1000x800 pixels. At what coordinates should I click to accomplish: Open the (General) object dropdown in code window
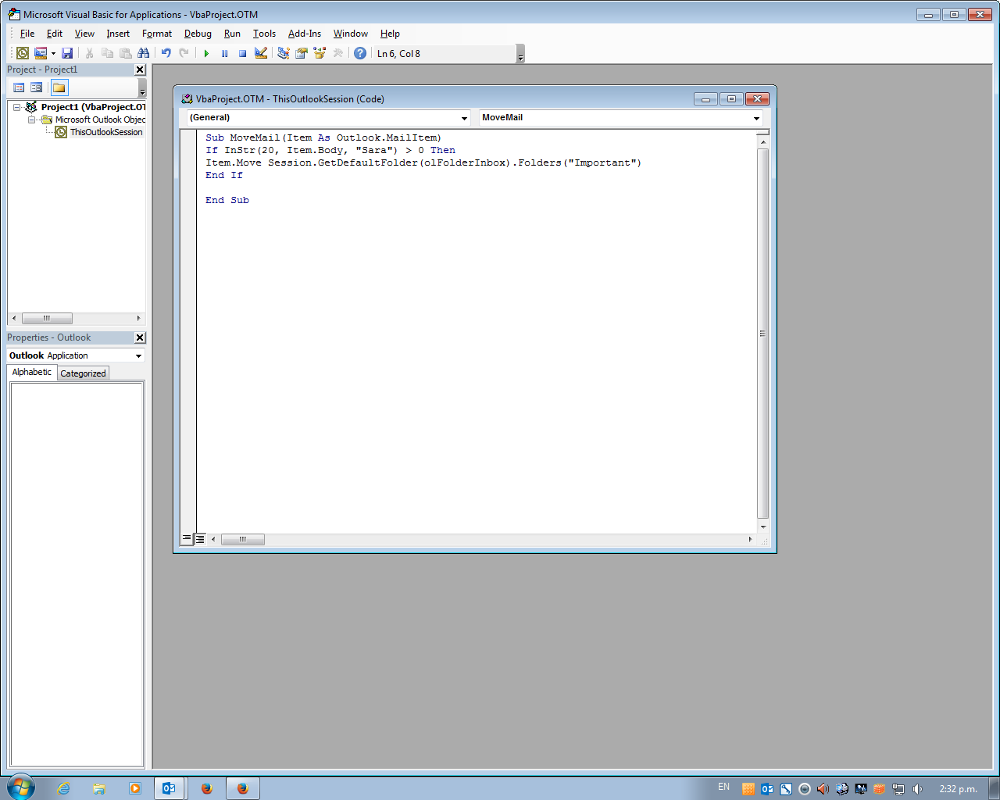(x=464, y=118)
